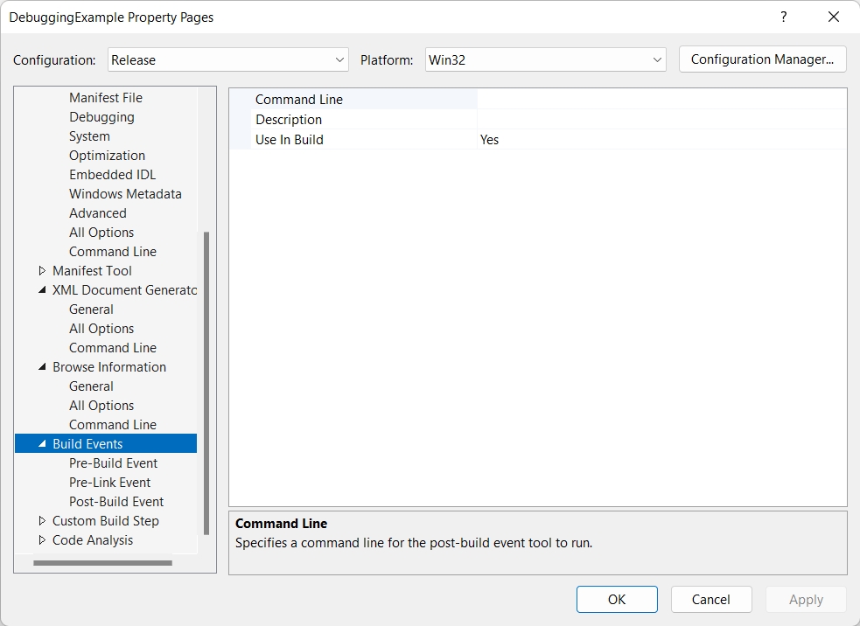Select Windows Metadata in the tree
The image size is (860, 626).
(x=125, y=194)
